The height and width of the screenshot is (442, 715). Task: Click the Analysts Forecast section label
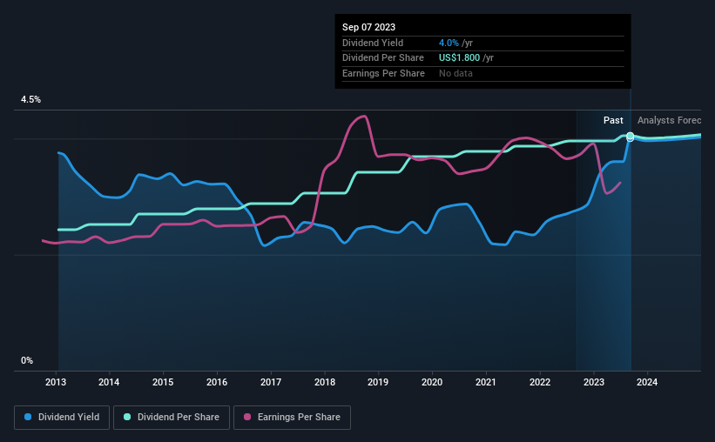669,120
